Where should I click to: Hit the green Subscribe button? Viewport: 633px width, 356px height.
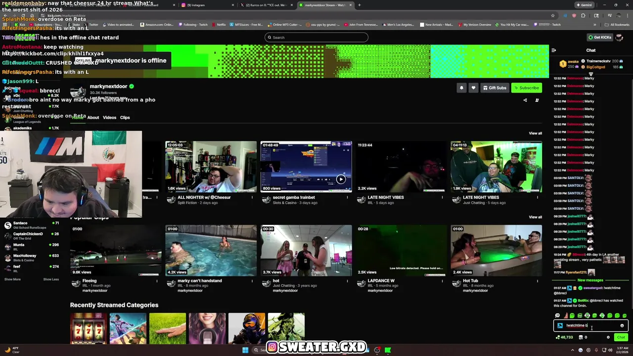pos(526,88)
